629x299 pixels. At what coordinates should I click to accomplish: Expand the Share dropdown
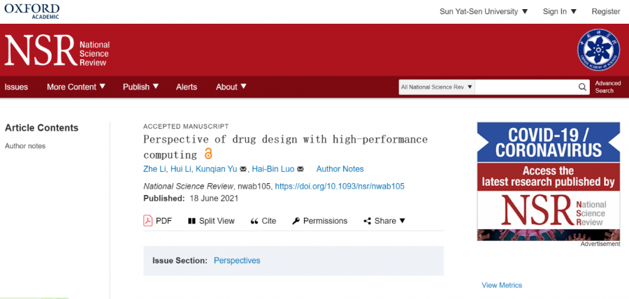pyautogui.click(x=384, y=221)
